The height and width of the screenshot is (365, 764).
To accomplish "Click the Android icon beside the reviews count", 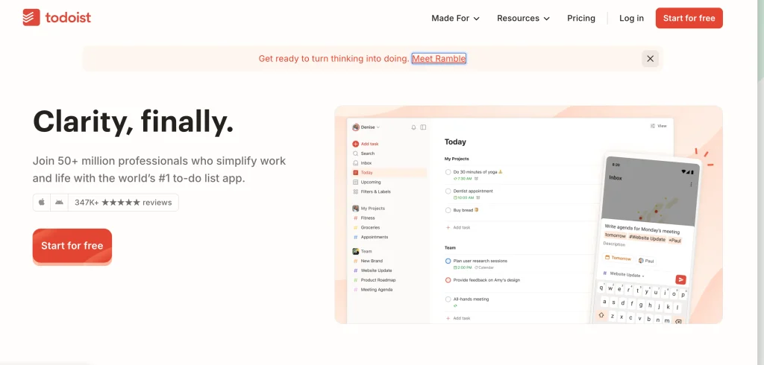I will [59, 203].
